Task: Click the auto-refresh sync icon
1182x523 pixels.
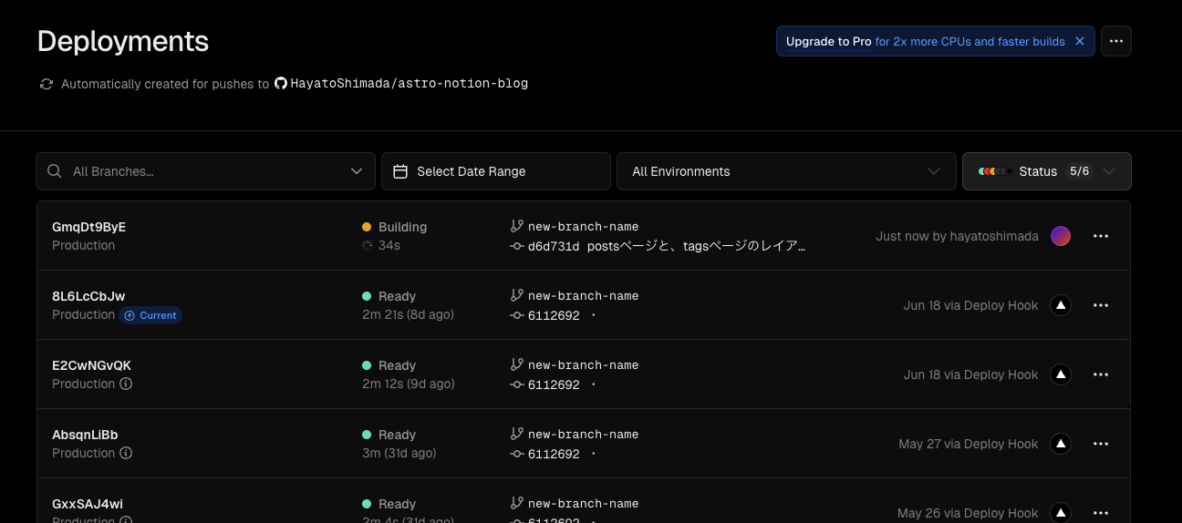Action: [47, 84]
